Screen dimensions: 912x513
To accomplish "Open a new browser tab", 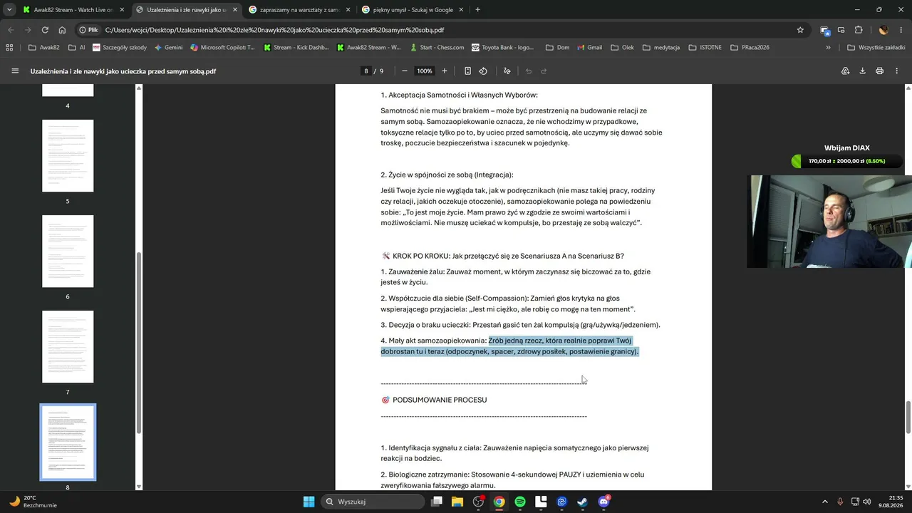I will click(x=477, y=10).
